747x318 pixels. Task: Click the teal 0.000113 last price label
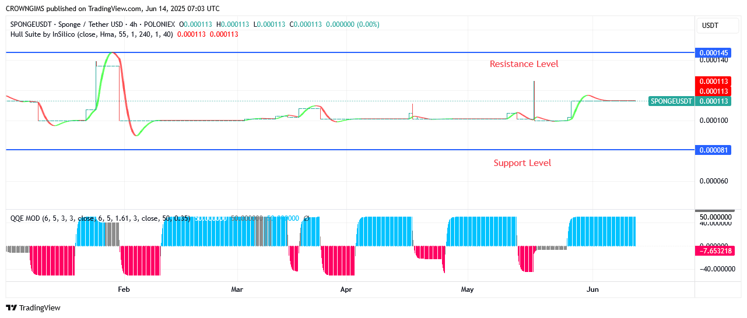point(713,101)
